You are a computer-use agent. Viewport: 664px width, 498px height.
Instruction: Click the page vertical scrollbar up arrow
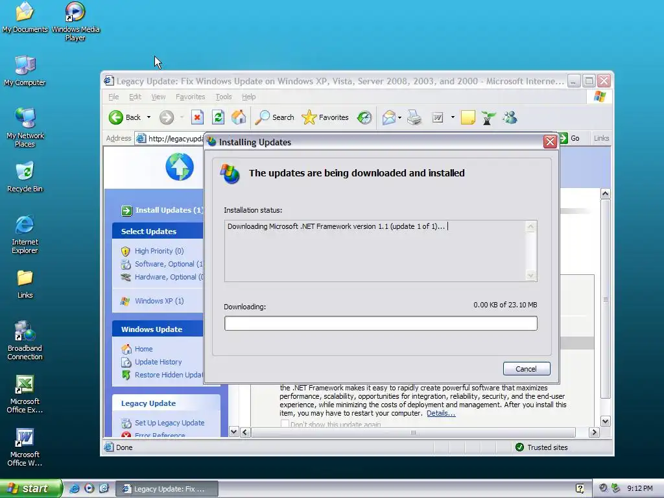coord(606,193)
